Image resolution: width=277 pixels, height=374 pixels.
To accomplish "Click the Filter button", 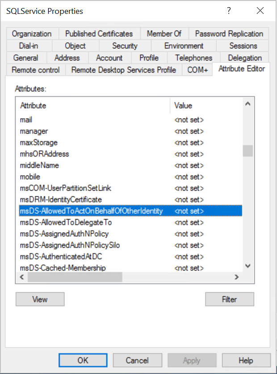I will (229, 299).
